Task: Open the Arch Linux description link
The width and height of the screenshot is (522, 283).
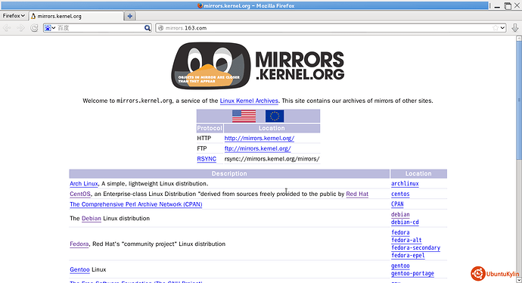Action: 84,184
